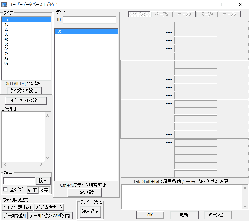The width and height of the screenshot is (249, 221).
Task: Click description box scrollbar up arrow
Action: (x=245, y=188)
